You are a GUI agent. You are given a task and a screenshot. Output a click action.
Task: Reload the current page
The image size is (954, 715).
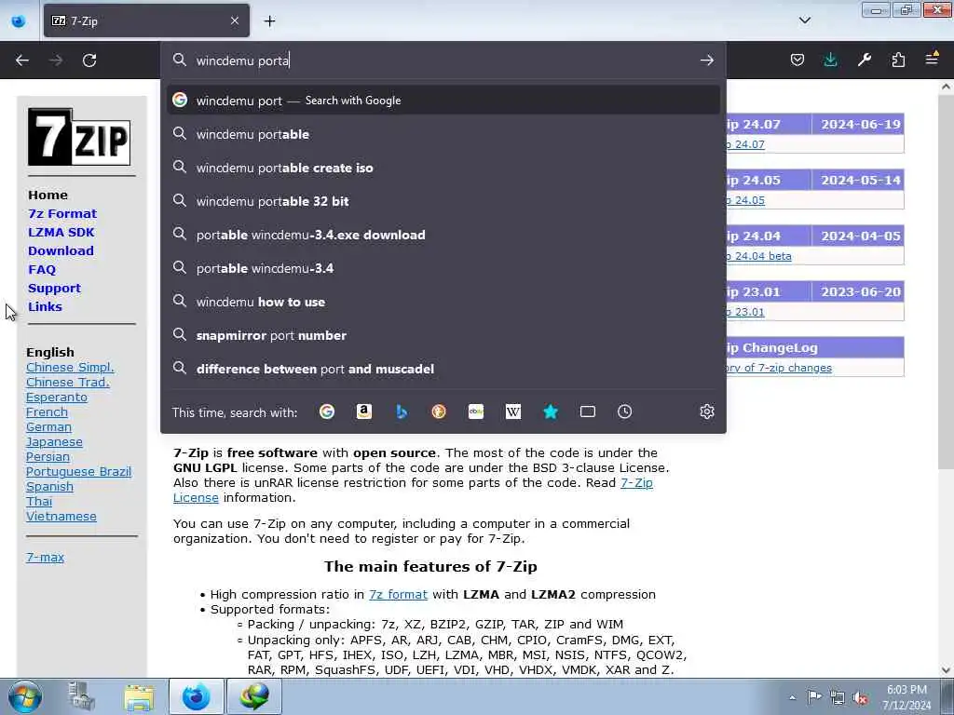(89, 61)
